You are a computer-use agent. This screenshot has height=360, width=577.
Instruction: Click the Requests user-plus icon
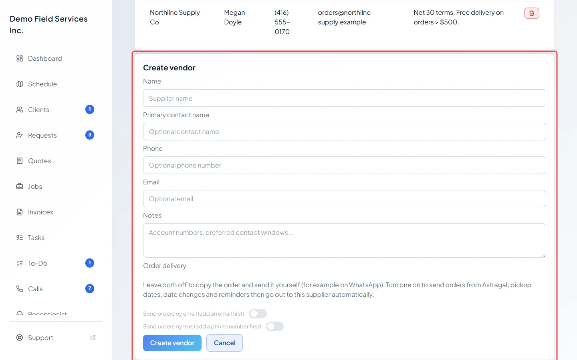[x=20, y=135]
